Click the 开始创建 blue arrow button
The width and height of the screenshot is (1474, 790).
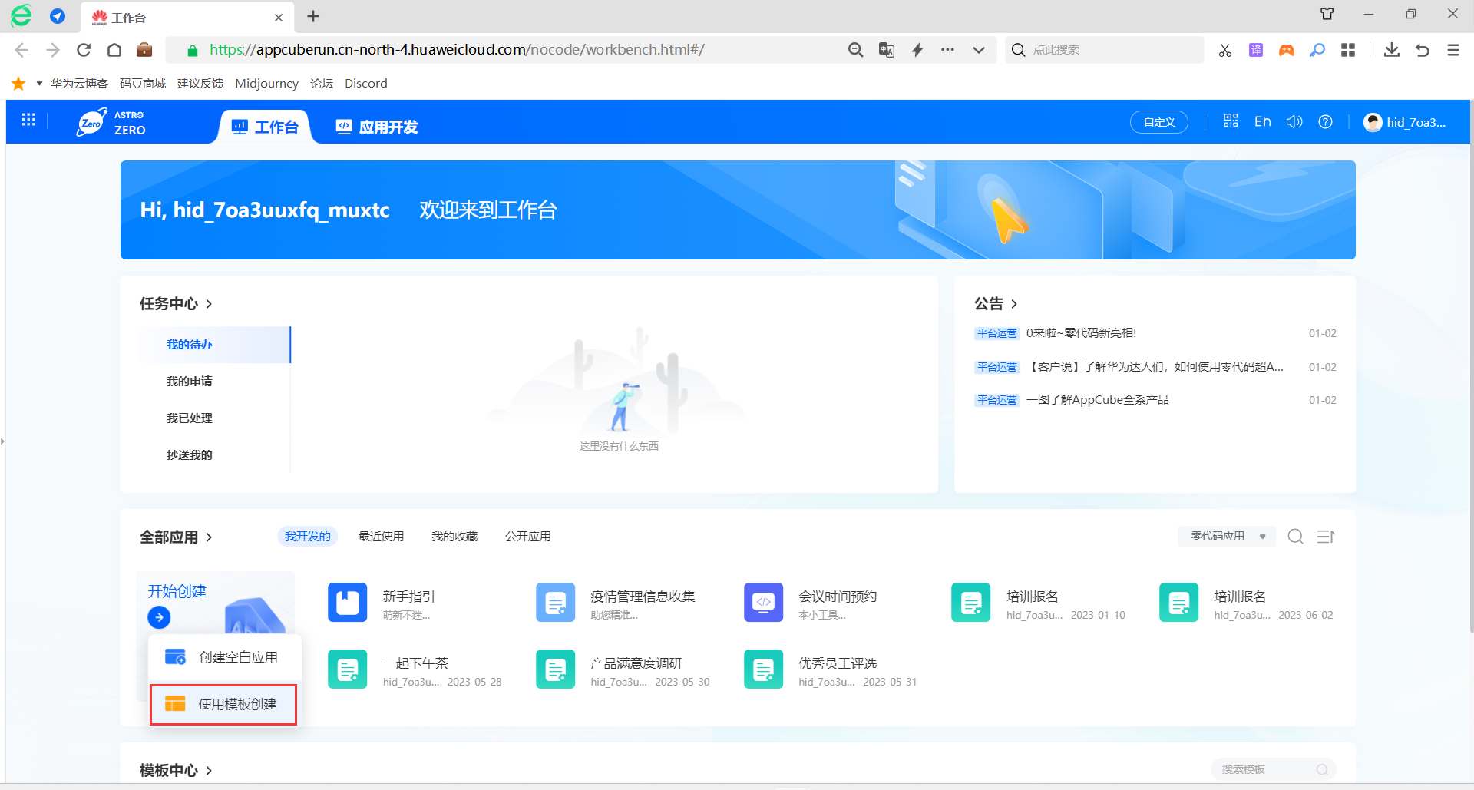tap(159, 617)
